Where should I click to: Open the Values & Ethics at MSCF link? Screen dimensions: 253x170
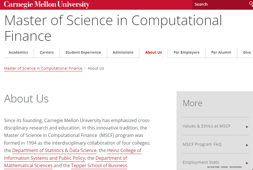pyautogui.click(x=206, y=126)
